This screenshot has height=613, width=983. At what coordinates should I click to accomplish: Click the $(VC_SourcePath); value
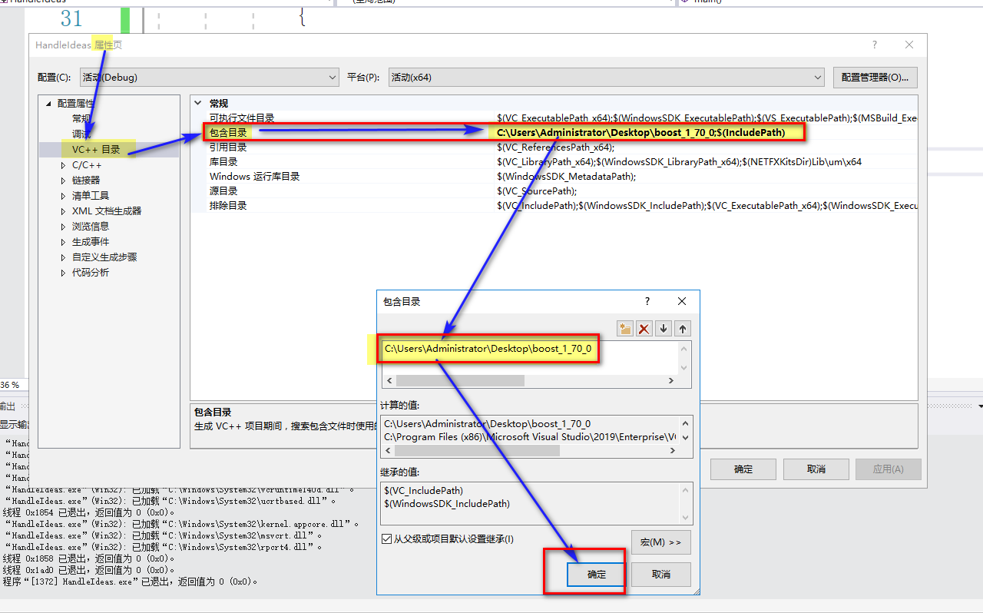pyautogui.click(x=537, y=191)
